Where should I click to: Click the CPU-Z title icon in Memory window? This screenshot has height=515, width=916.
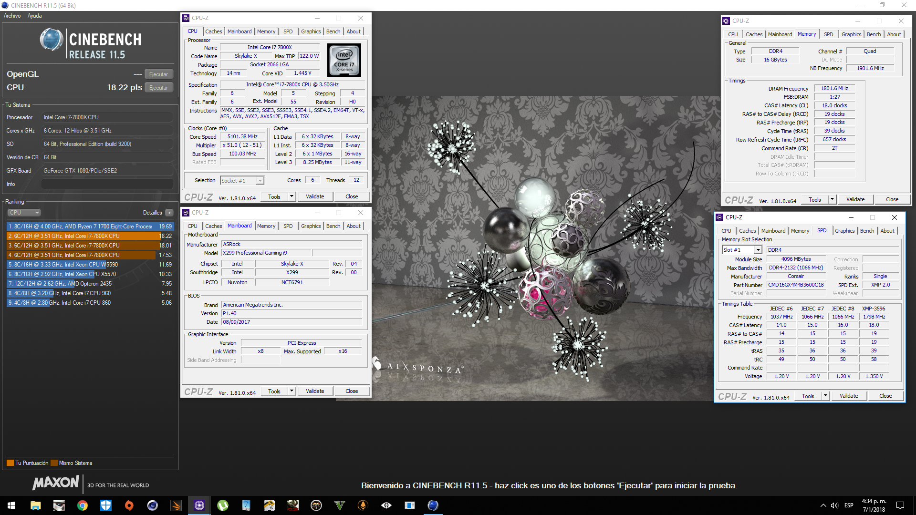726,21
